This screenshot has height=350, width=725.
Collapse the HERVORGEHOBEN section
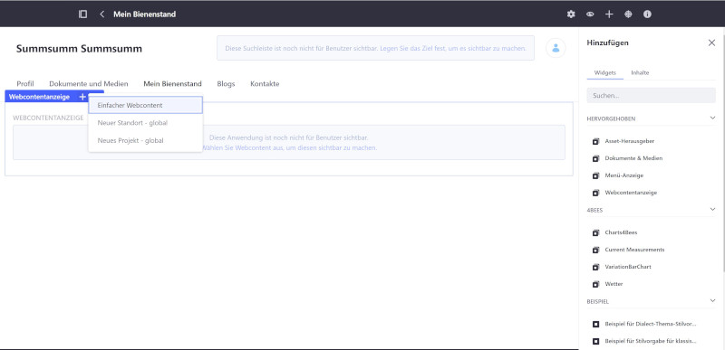tap(712, 118)
